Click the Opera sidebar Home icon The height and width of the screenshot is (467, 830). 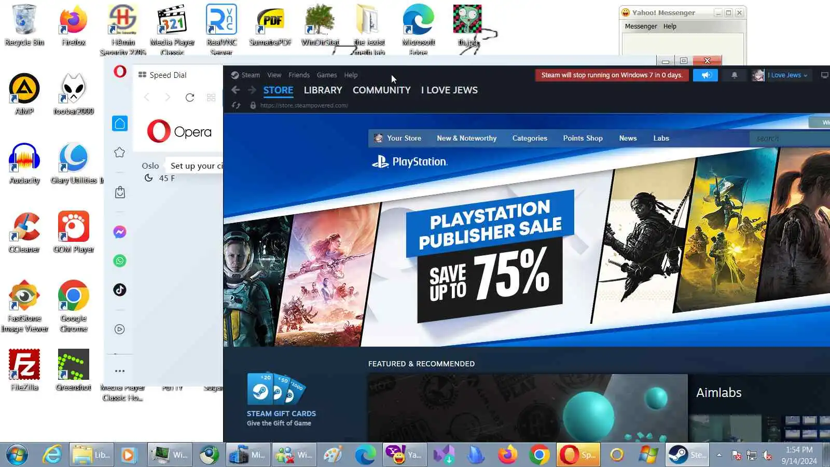click(120, 123)
